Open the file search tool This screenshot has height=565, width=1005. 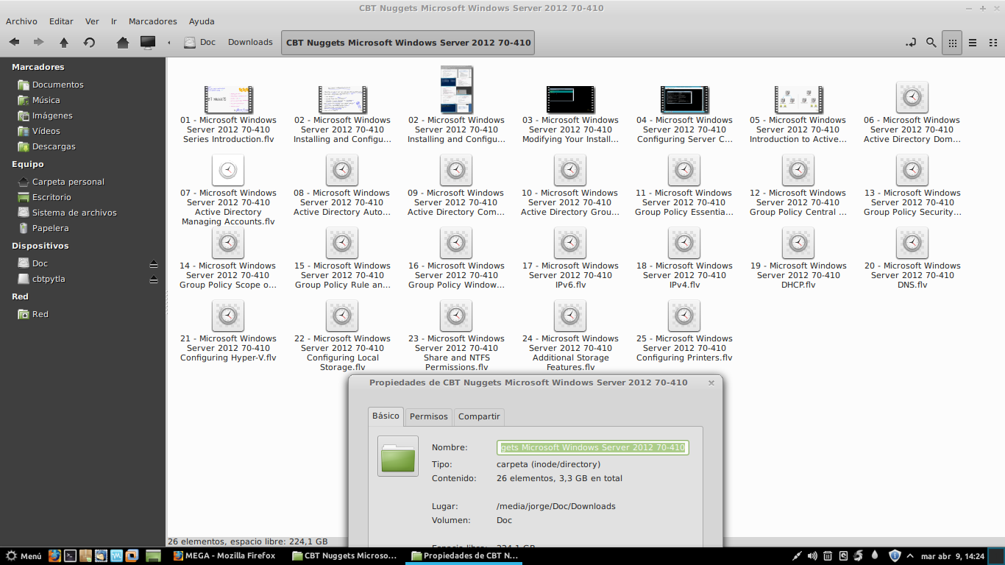pos(931,43)
